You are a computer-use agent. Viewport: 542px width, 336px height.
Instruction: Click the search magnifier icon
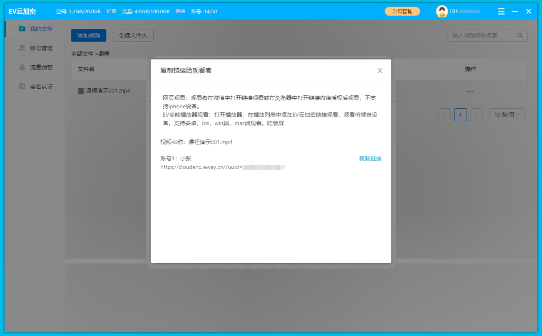[x=520, y=35]
